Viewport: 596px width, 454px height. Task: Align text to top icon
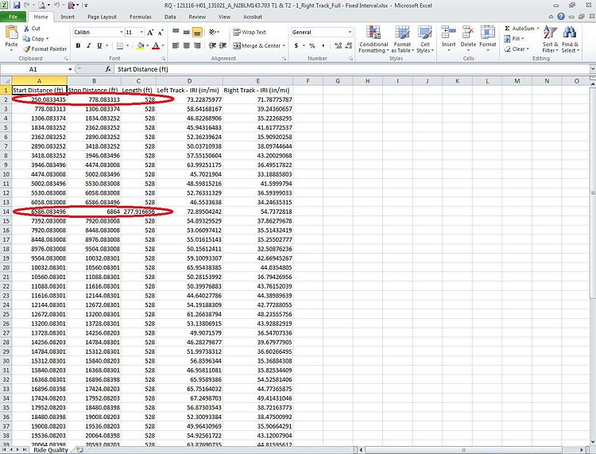click(x=176, y=32)
